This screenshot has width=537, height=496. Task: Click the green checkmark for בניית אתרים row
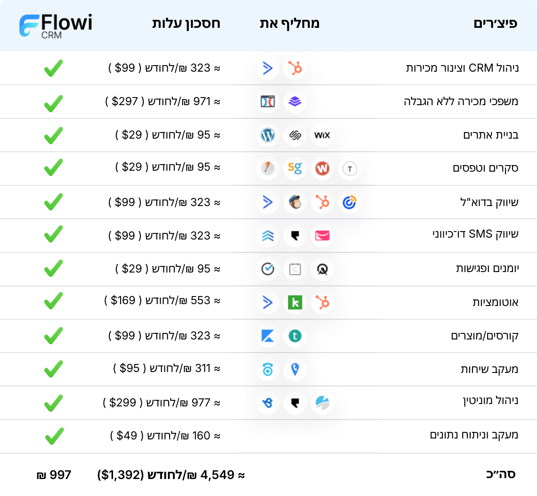pos(53,136)
